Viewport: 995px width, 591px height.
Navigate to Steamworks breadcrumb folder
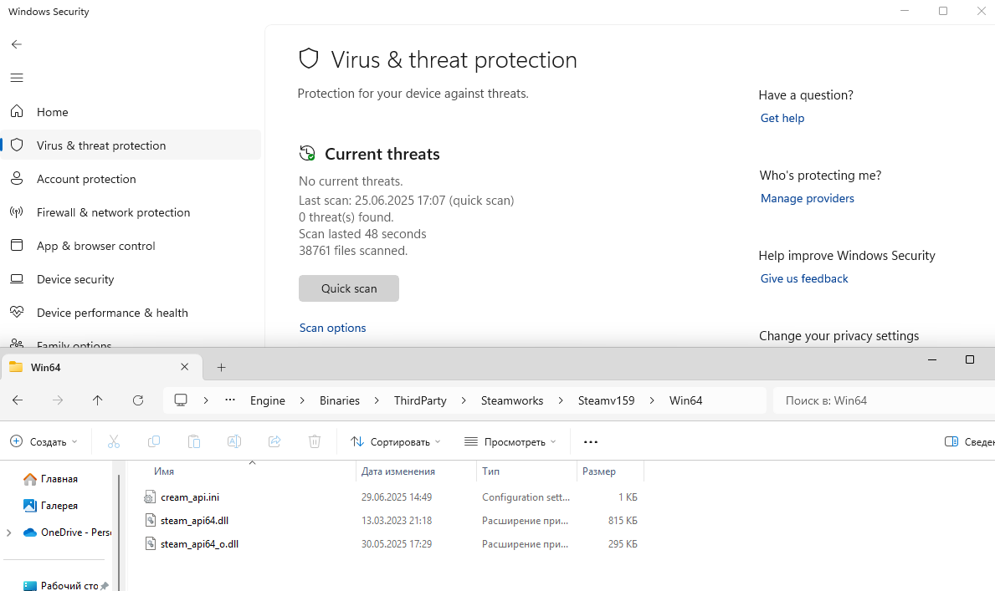point(512,400)
